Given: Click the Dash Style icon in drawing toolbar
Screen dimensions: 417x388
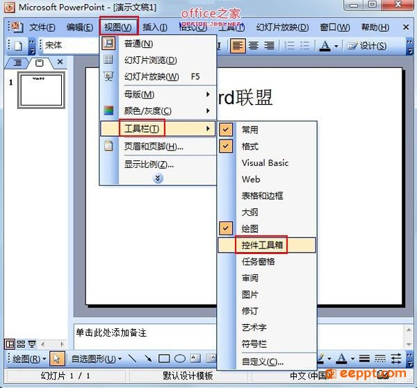Looking at the screenshot, I should point(380,359).
